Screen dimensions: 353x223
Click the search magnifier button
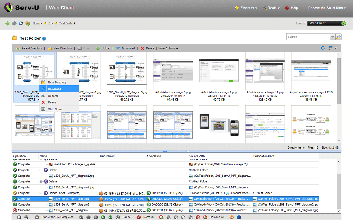pyautogui.click(x=338, y=37)
